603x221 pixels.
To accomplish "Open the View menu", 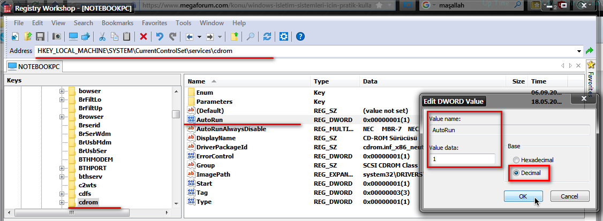I will click(x=58, y=23).
